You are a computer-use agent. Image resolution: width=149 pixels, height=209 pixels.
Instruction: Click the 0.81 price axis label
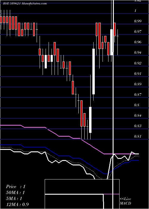tap(138, 136)
